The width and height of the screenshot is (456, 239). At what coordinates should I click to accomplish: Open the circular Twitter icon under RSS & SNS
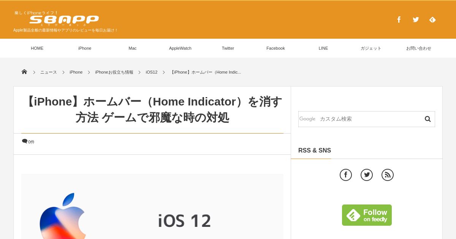click(367, 175)
